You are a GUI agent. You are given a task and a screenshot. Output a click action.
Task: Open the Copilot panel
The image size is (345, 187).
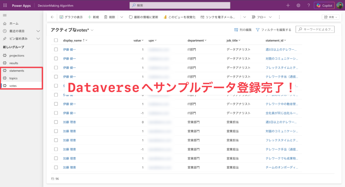click(324, 5)
